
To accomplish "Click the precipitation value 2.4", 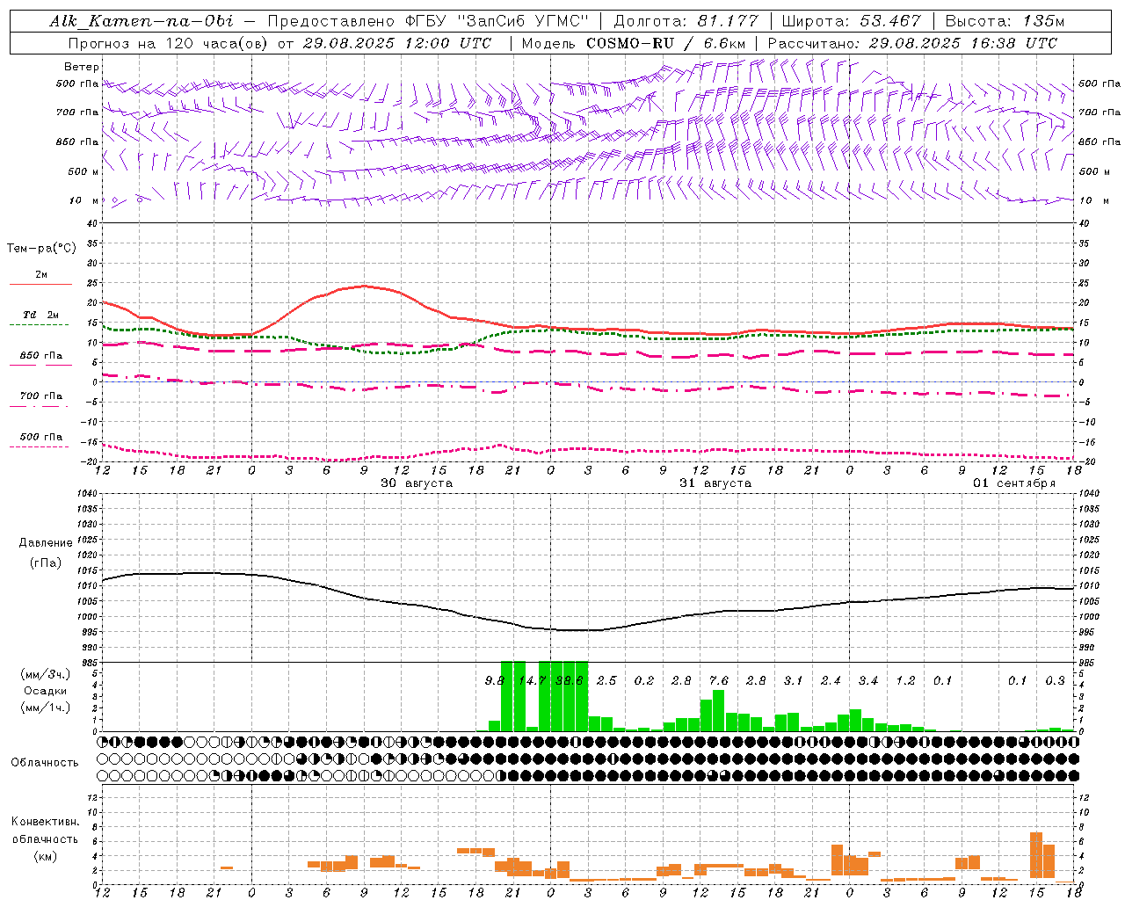I will coord(831,680).
